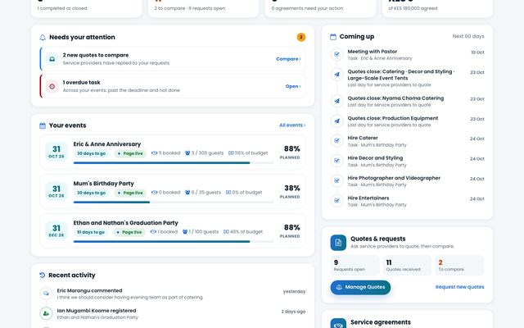
Task: Click the Graduation Party progress bar
Action: pos(174,242)
